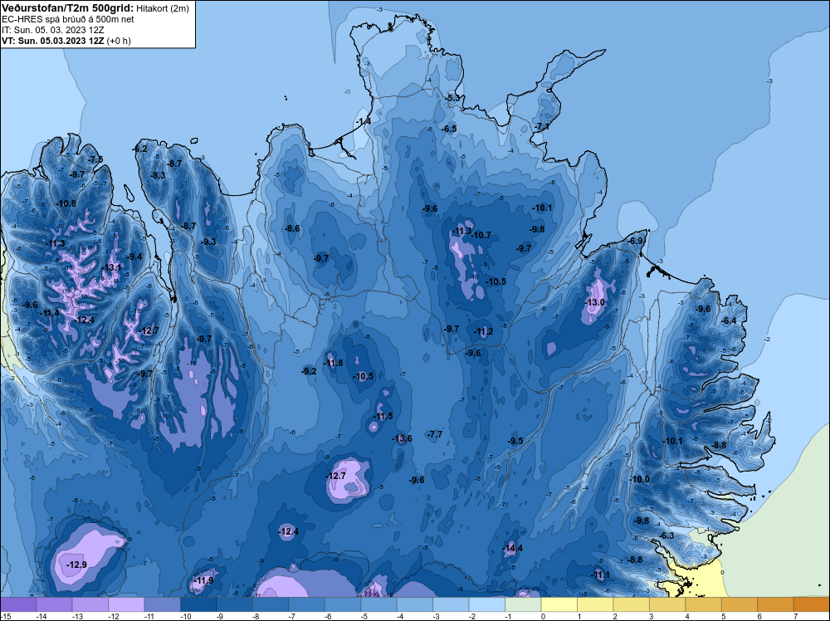This screenshot has height=621, width=830.
Task: Select the legend swatch between -7 and -6
Action: [306, 604]
